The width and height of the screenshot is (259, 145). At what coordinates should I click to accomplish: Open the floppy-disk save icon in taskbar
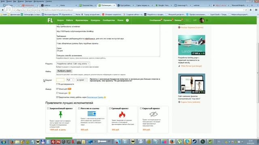click(x=43, y=142)
